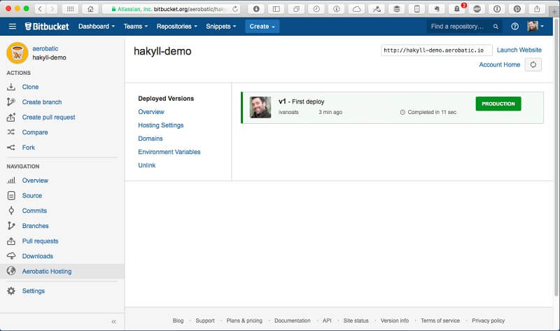The image size is (560, 331).
Task: Open the Dashboard dropdown menu
Action: tap(97, 27)
